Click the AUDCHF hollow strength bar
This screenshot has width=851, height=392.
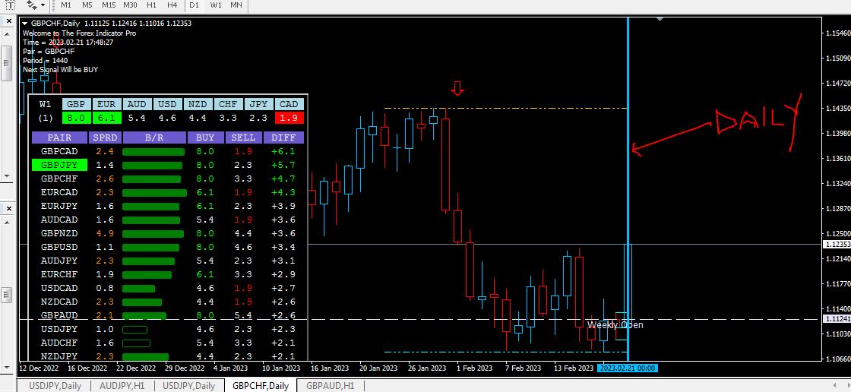pos(136,343)
